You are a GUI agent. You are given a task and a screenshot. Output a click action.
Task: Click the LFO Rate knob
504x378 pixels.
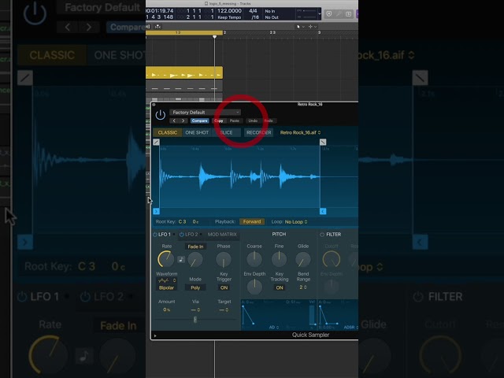166,259
